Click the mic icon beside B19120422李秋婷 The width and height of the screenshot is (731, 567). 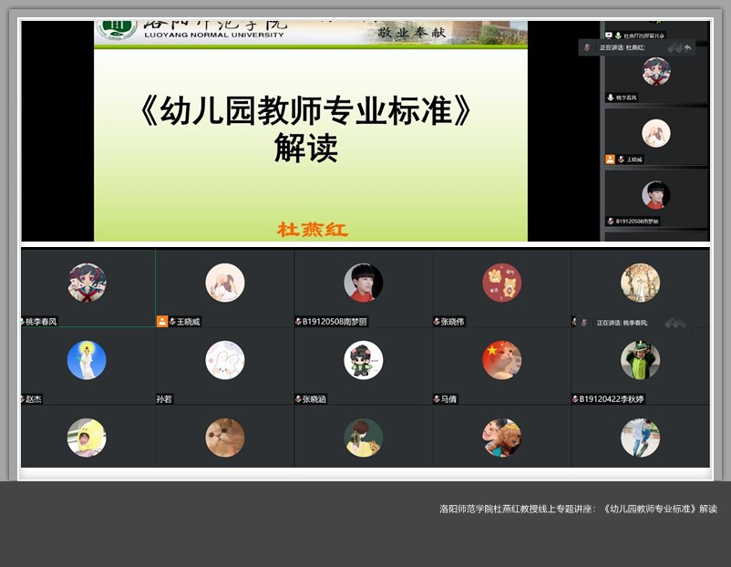point(575,399)
